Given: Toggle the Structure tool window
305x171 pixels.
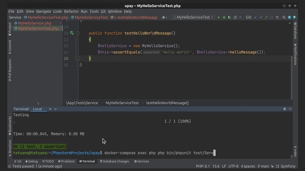Looking at the screenshot, I should [10, 148].
